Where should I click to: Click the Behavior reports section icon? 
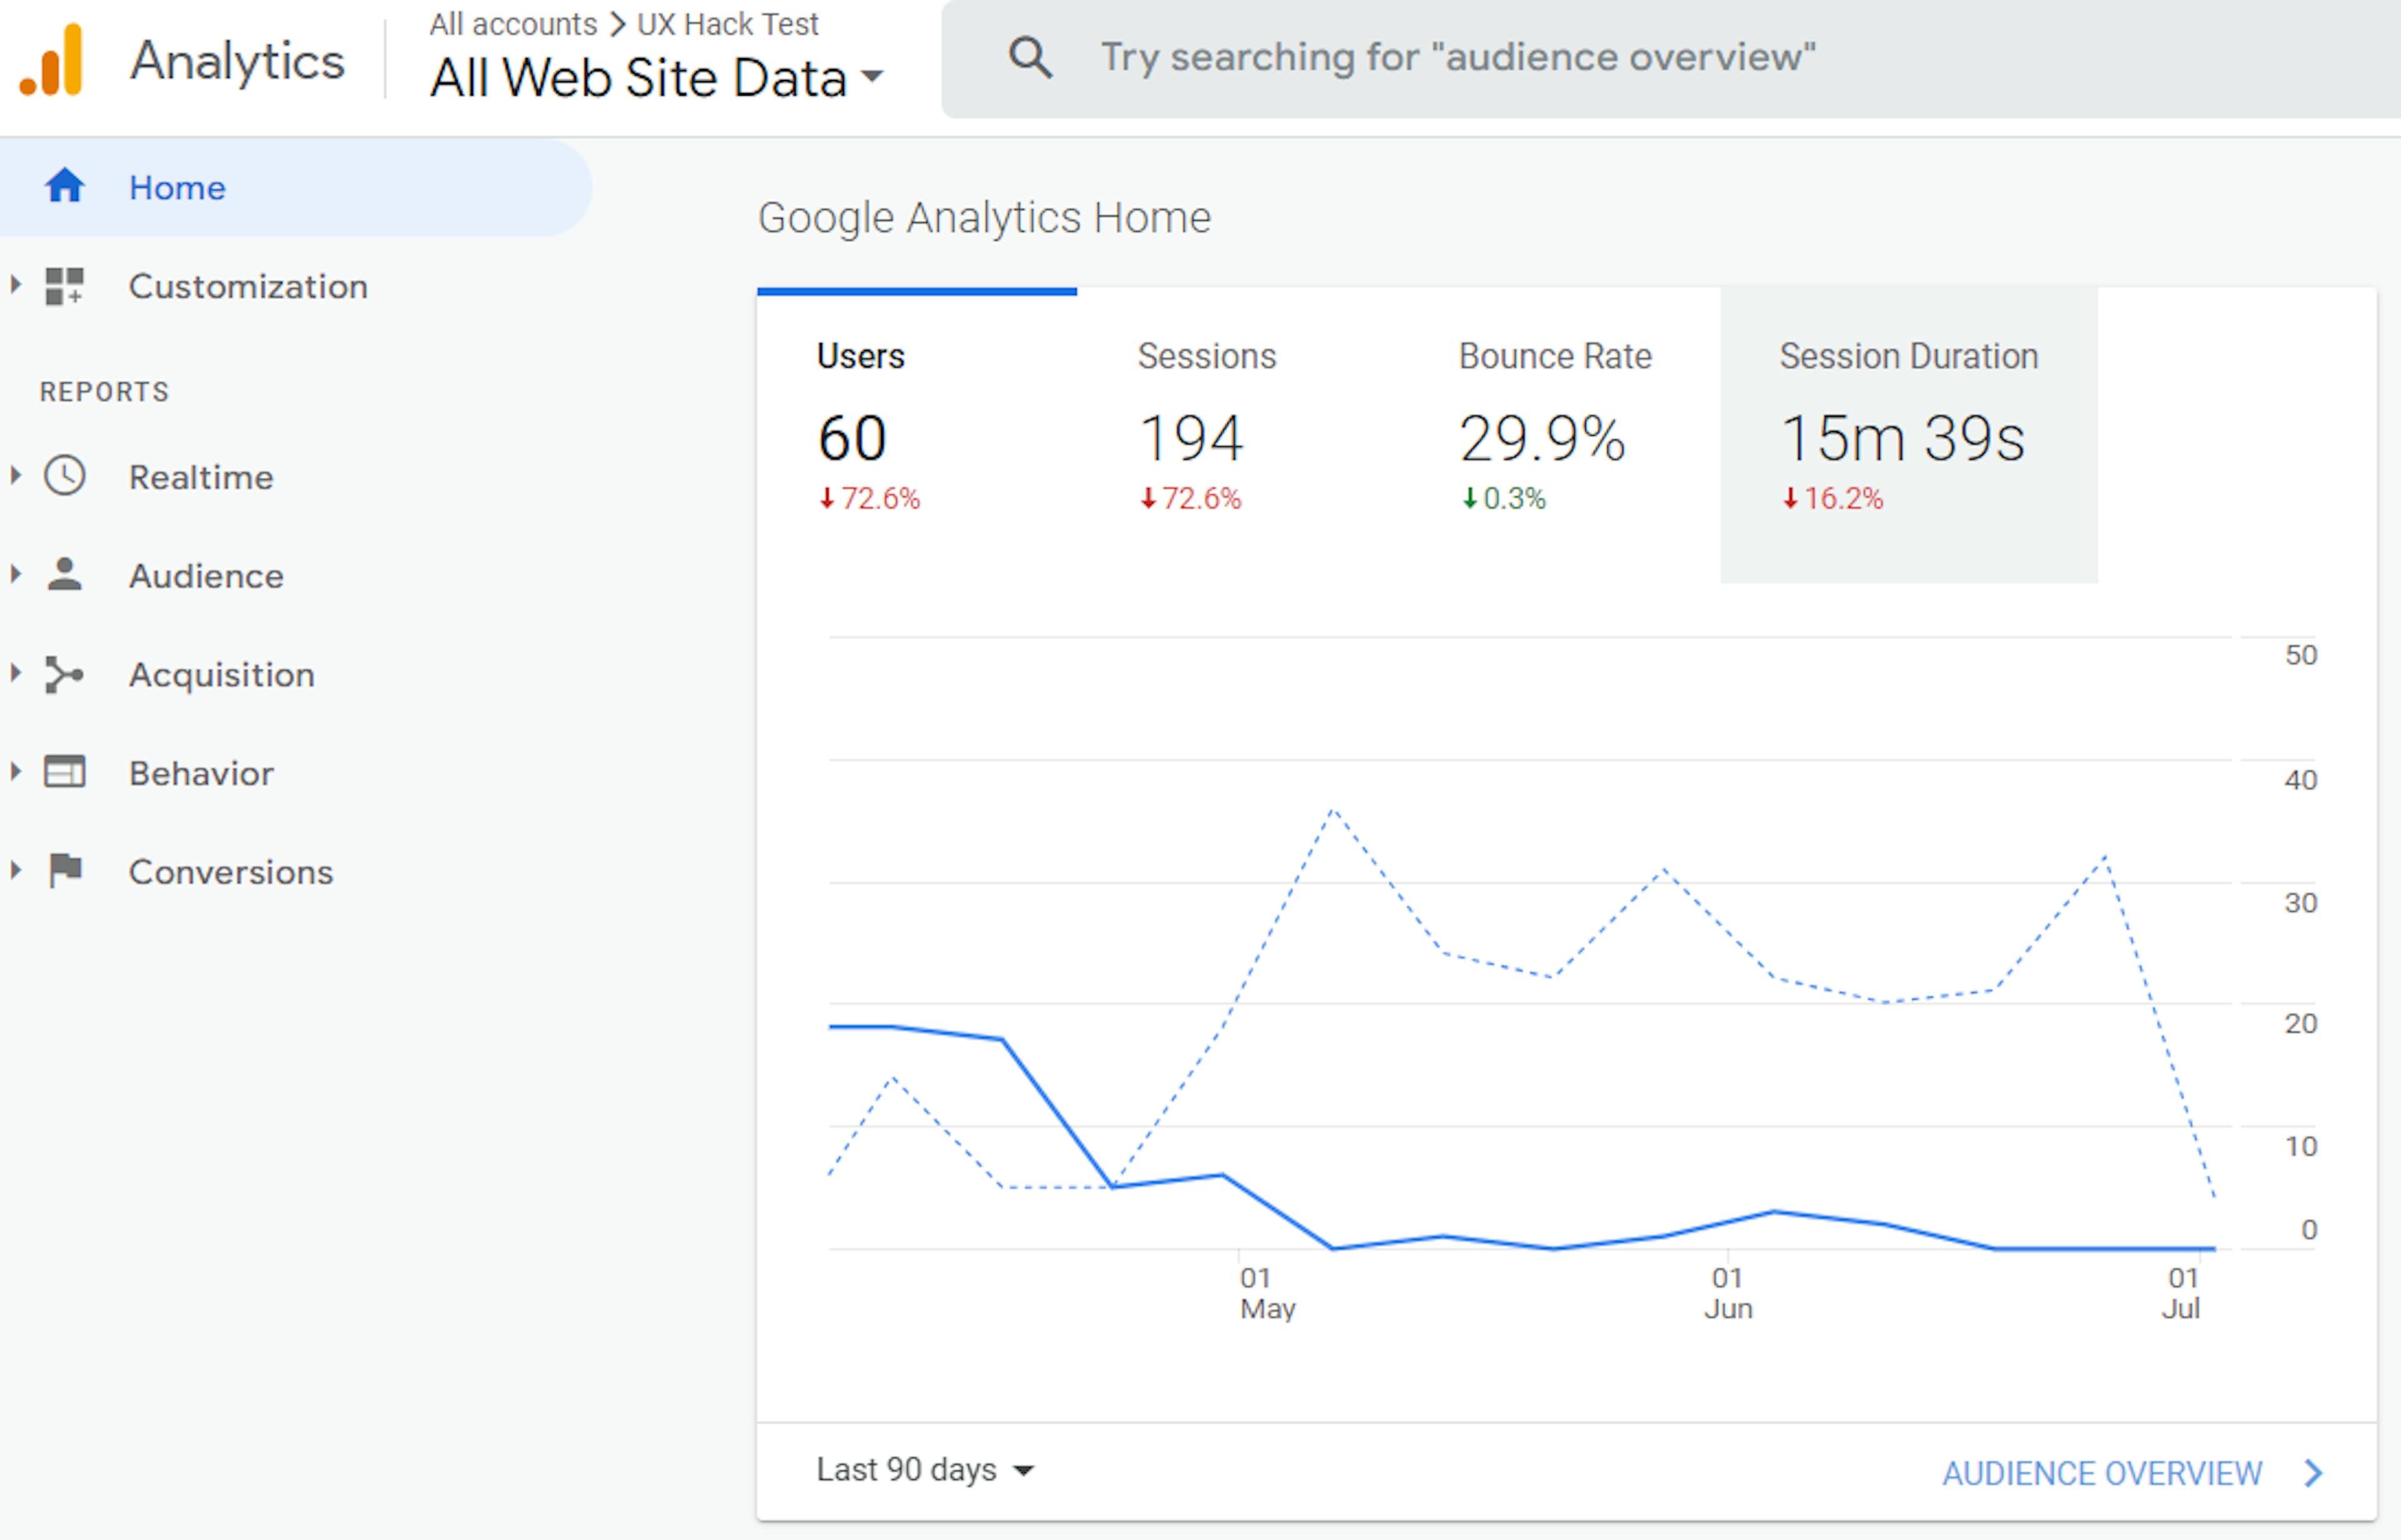[x=70, y=772]
